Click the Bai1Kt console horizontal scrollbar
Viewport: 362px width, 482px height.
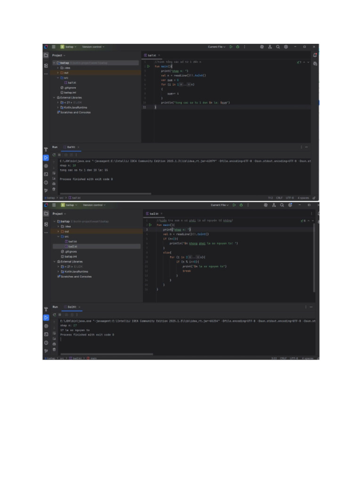click(105, 193)
